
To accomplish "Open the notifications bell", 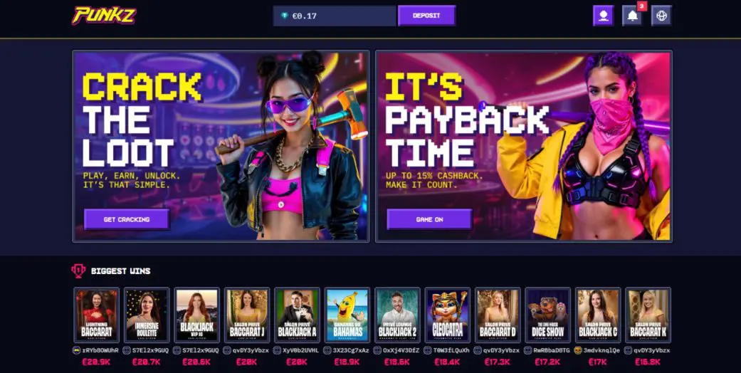I will pyautogui.click(x=632, y=16).
